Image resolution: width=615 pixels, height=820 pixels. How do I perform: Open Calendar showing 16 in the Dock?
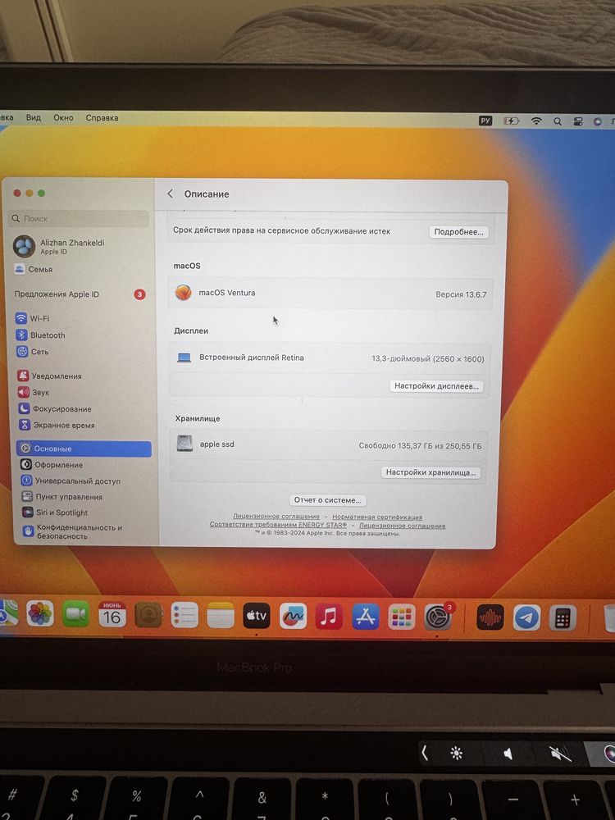point(112,614)
